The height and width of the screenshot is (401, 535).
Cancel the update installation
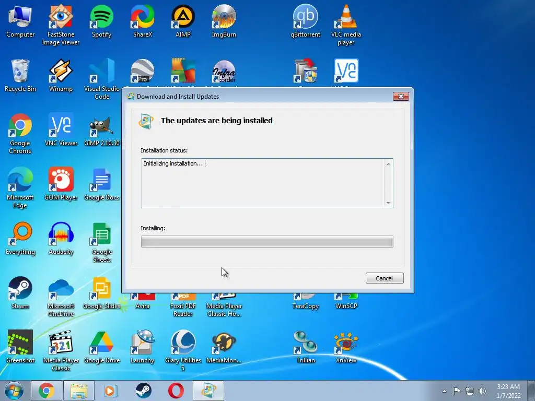[385, 278]
